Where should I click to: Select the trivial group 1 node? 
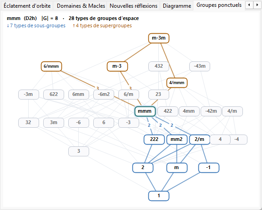[x=159, y=196]
